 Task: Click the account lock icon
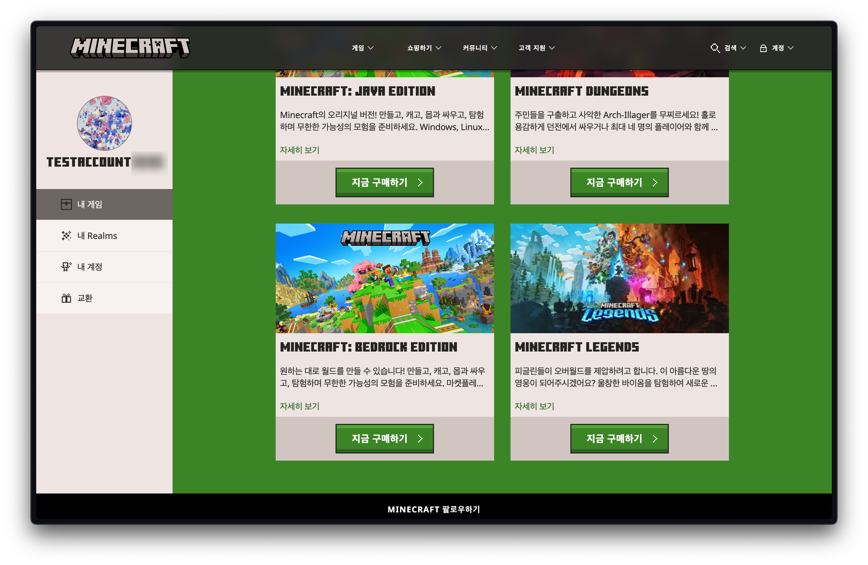pos(763,48)
